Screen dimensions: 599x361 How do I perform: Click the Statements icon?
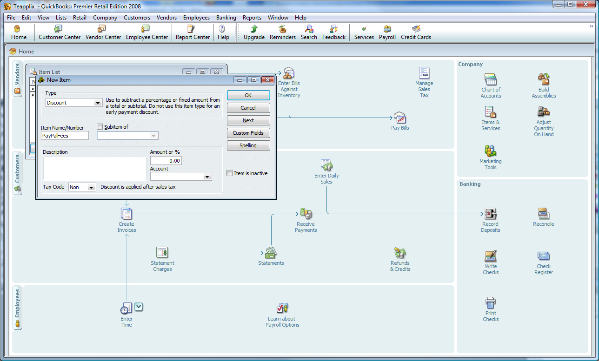coord(271,256)
